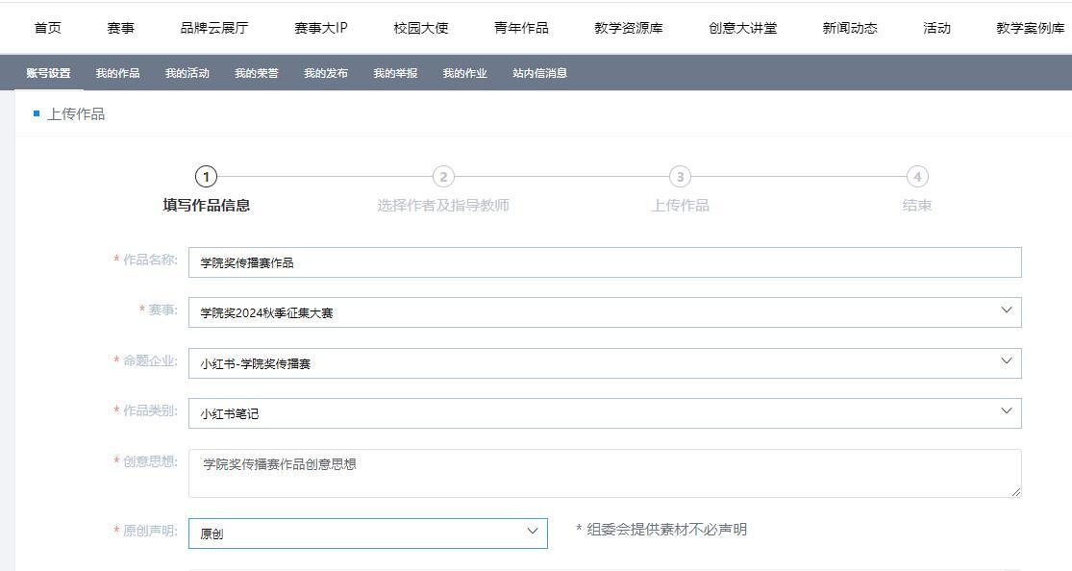
Task: Switch to 我的举报 tab
Action: point(395,73)
